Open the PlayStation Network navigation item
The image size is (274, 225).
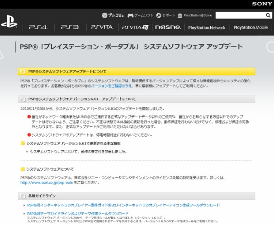tap(207, 28)
